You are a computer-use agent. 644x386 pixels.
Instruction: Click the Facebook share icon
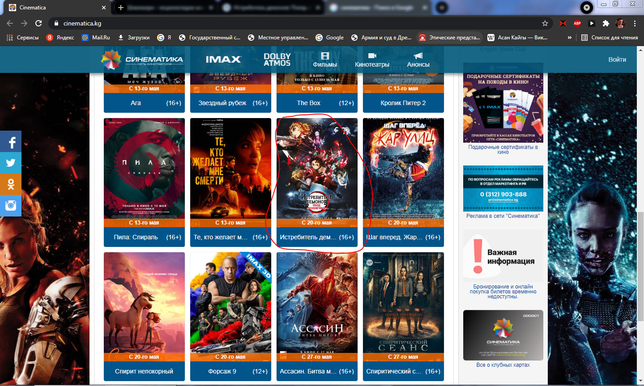[x=11, y=142]
